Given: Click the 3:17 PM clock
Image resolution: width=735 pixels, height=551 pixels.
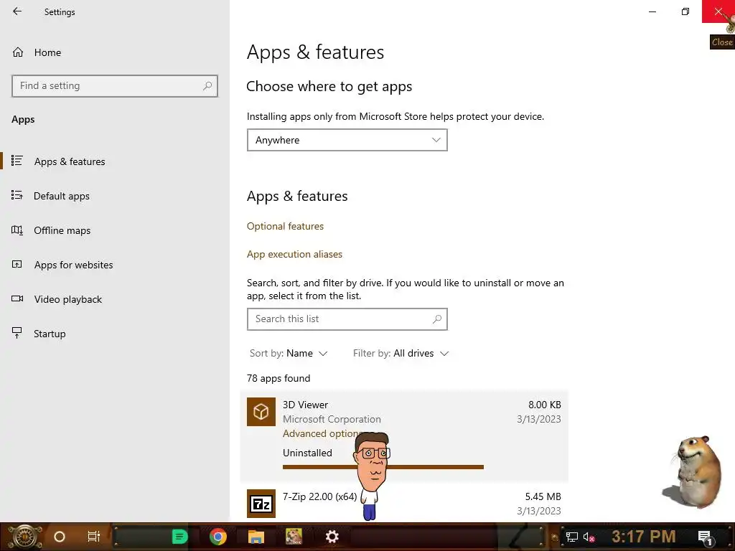Looking at the screenshot, I should click(644, 537).
